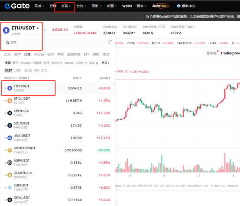240x206 pixels.
Task: Sort the list by the 交易对 column header
Action: [10, 78]
